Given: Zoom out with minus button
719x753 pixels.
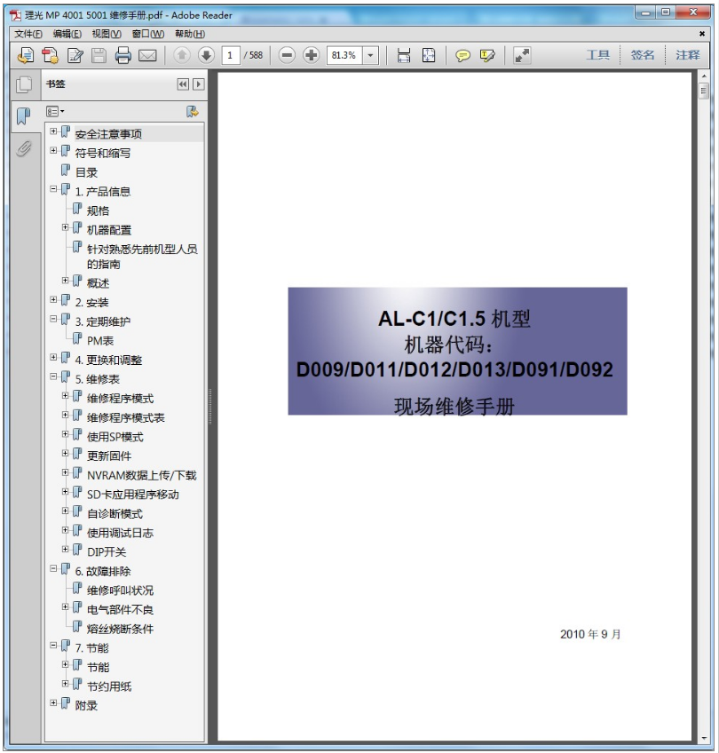Looking at the screenshot, I should point(287,55).
